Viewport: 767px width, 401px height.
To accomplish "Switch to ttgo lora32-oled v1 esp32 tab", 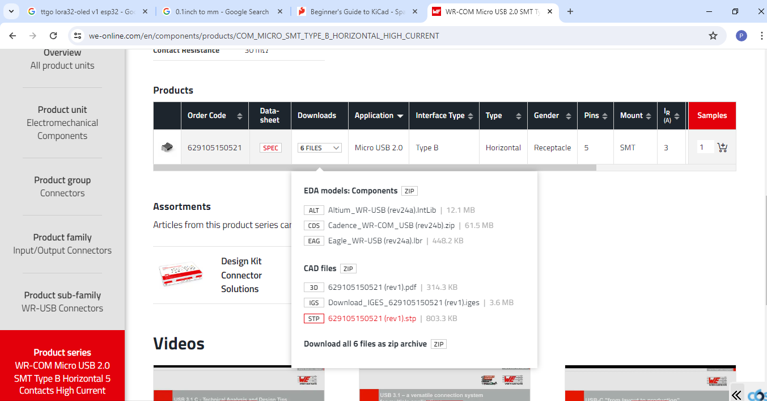I will point(88,11).
